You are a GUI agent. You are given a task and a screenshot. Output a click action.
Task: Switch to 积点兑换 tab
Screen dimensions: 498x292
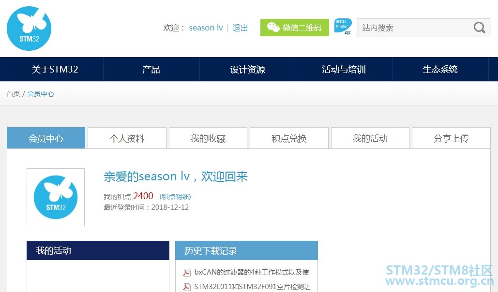[x=289, y=138]
